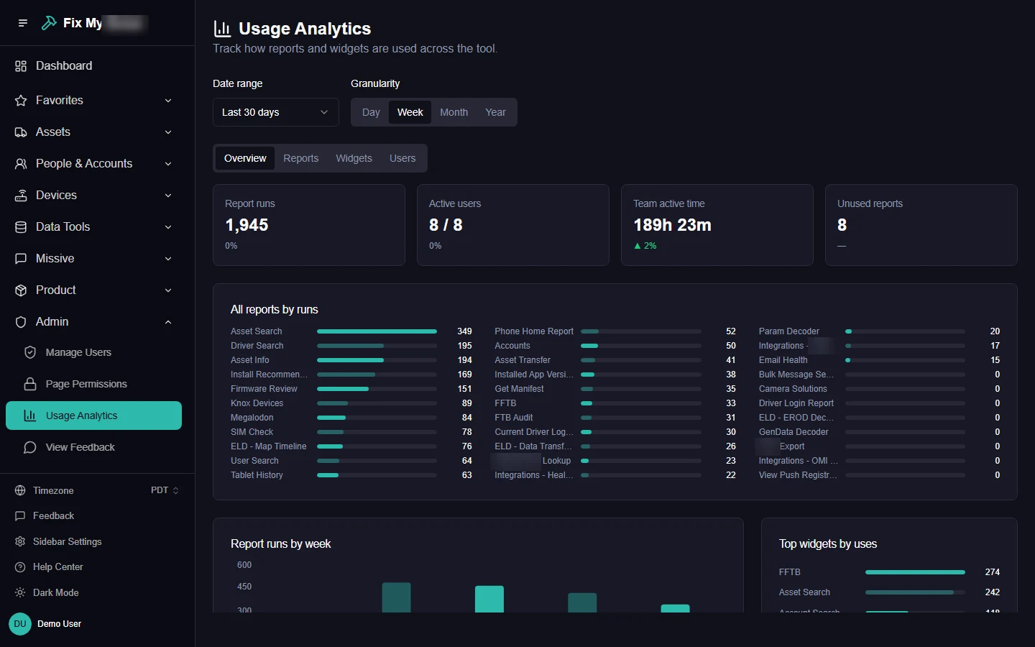Click the Firmware Review report row label
This screenshot has width=1035, height=647.
(264, 389)
